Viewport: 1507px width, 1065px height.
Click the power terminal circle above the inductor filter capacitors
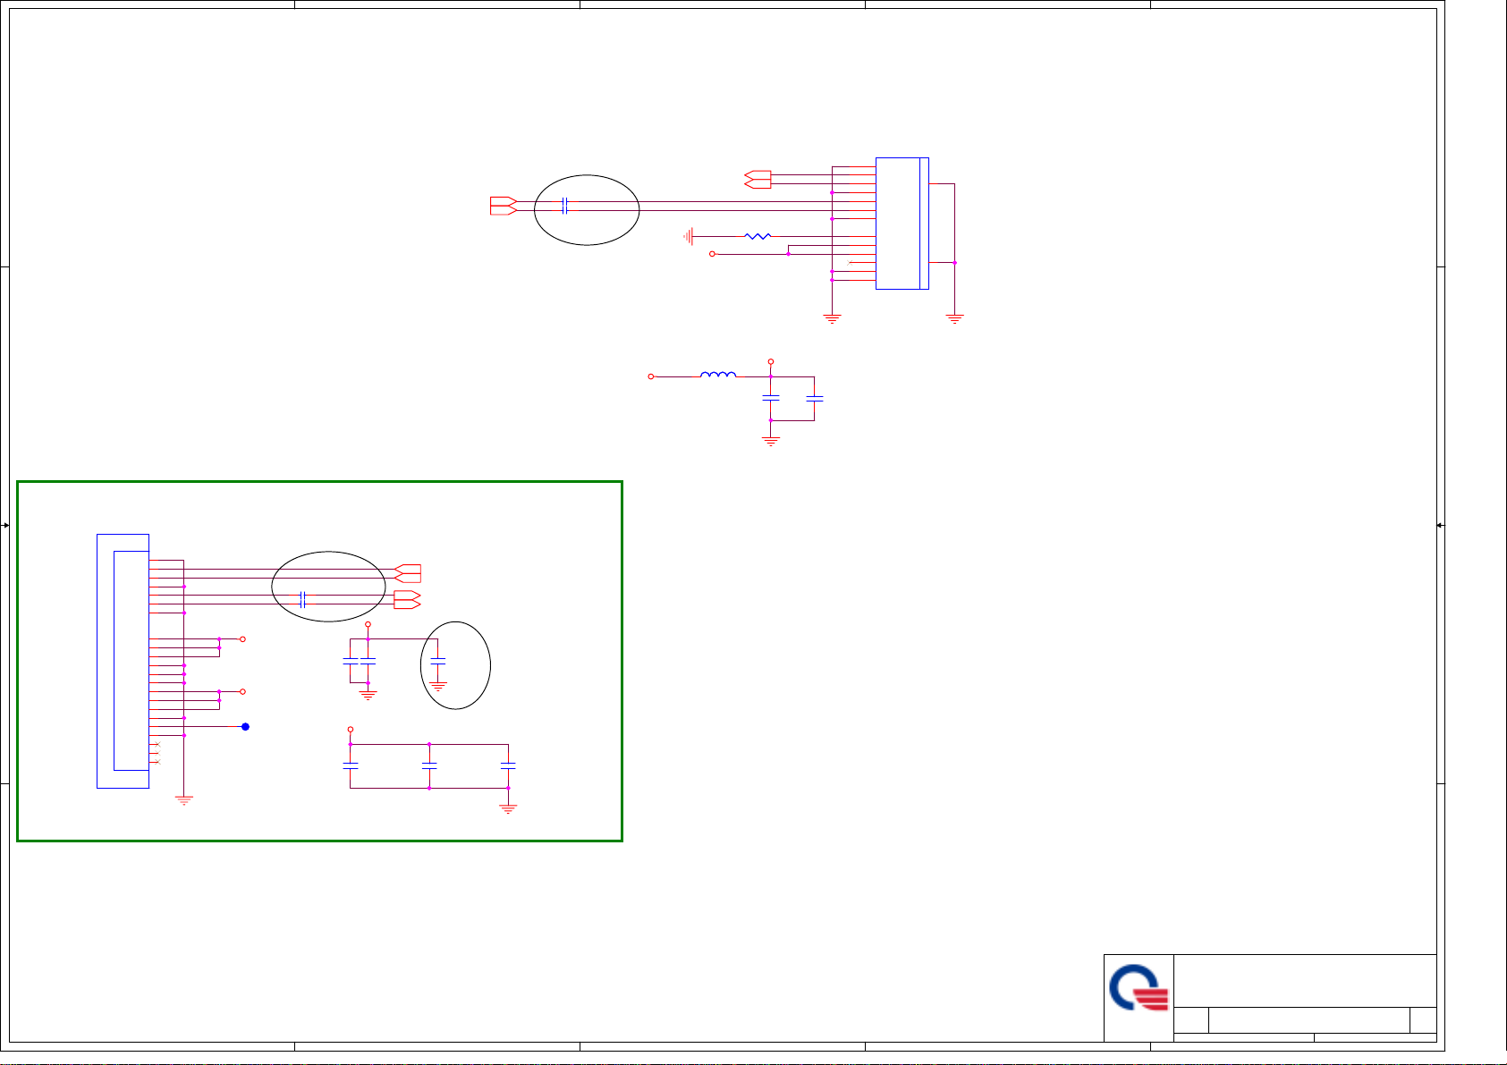click(771, 361)
